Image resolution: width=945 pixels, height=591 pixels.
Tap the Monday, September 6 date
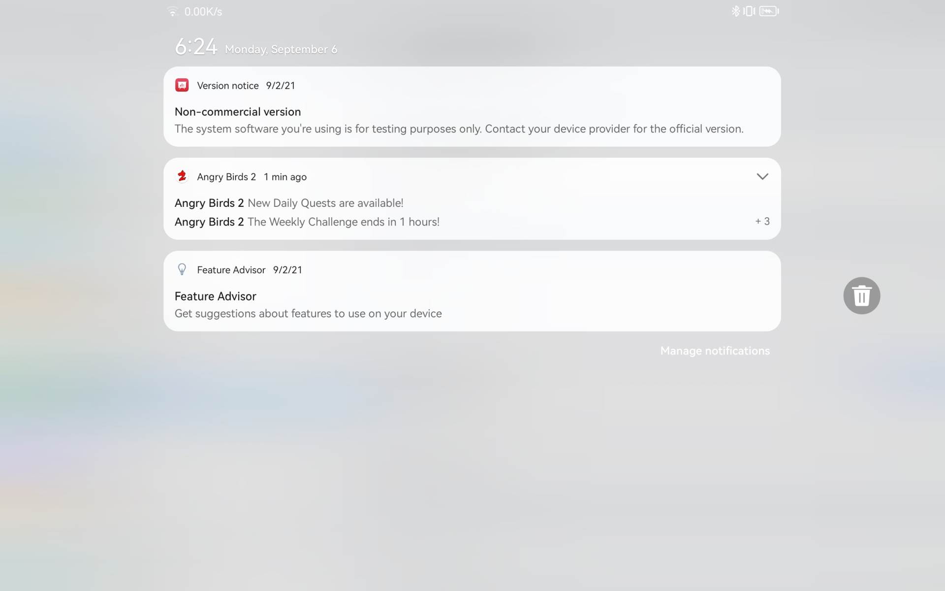[281, 49]
